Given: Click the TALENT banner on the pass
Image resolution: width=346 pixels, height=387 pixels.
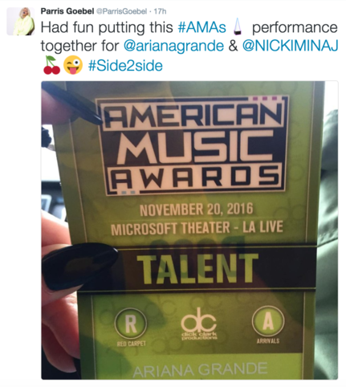Looking at the screenshot, I should (x=197, y=269).
